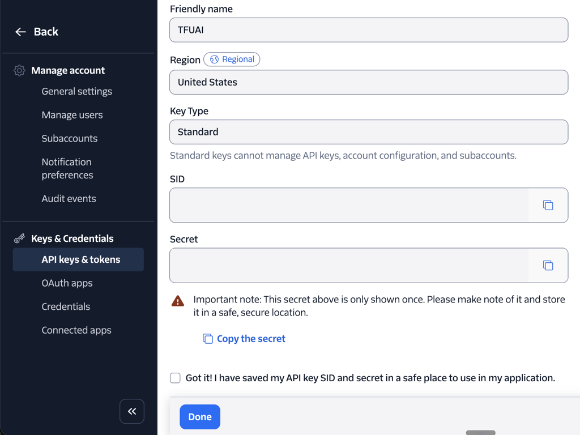Click the Regional badge
This screenshot has width=580, height=435.
[x=232, y=59]
